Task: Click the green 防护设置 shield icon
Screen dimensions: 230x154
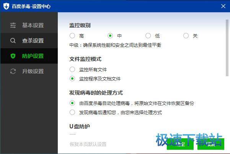Action: 13,56
